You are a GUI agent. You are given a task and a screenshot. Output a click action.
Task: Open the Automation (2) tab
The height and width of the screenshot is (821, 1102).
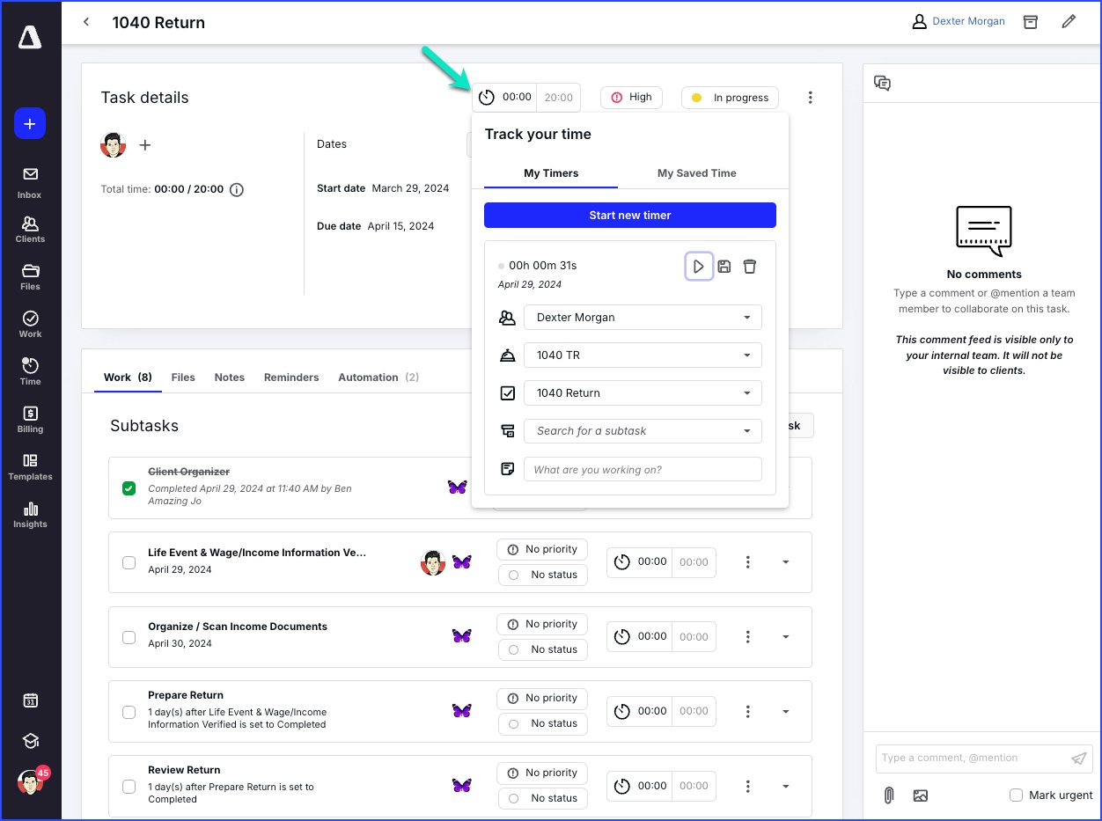click(378, 378)
